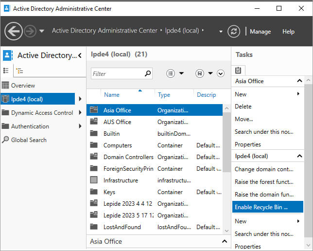
Task: Open list view options dropdown arrow
Action: [181, 73]
